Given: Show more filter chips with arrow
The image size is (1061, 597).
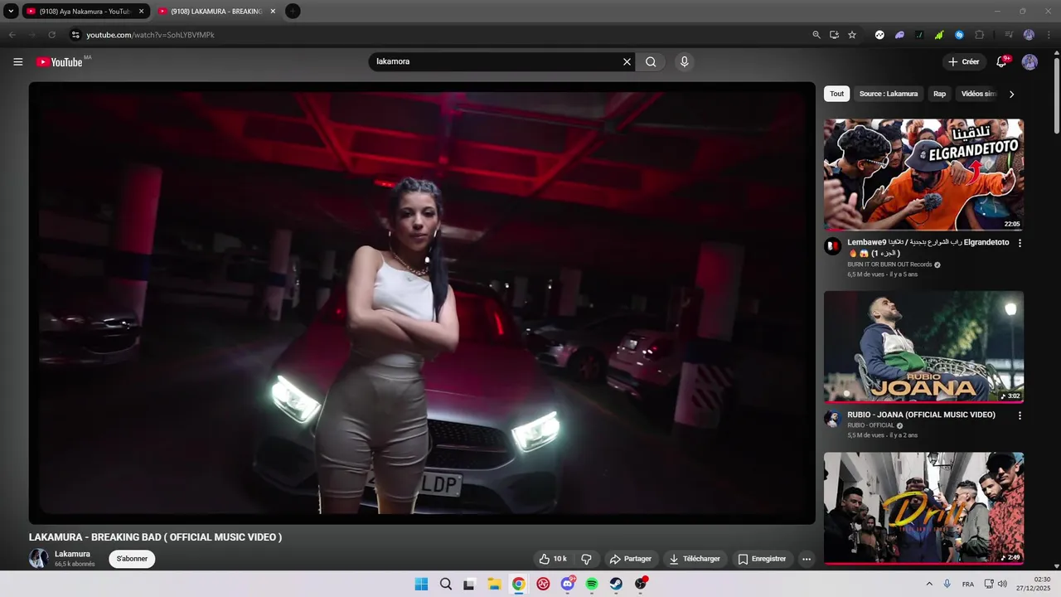Looking at the screenshot, I should pyautogui.click(x=1011, y=94).
